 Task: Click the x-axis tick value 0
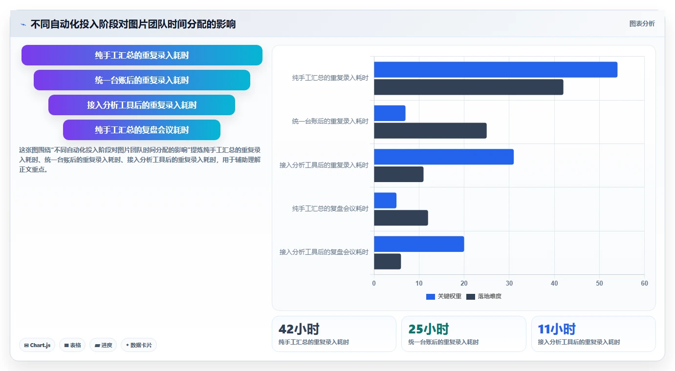click(374, 283)
